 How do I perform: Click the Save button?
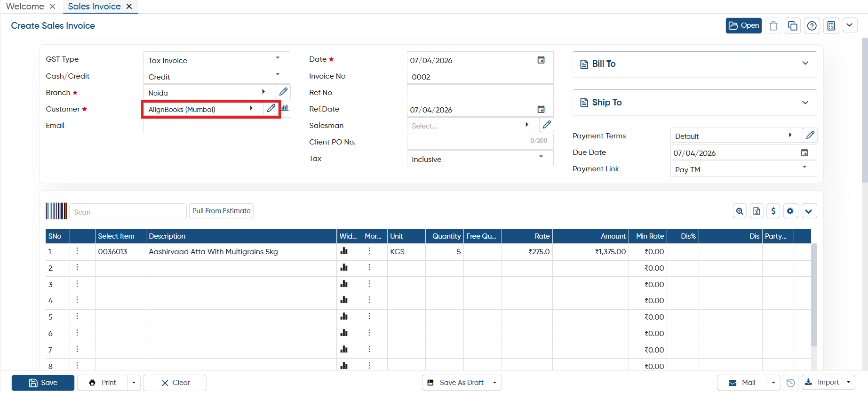coord(43,383)
